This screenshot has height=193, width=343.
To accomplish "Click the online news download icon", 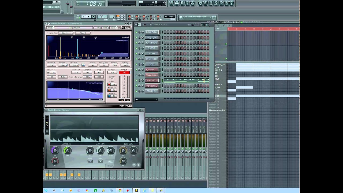I will 214,17.
